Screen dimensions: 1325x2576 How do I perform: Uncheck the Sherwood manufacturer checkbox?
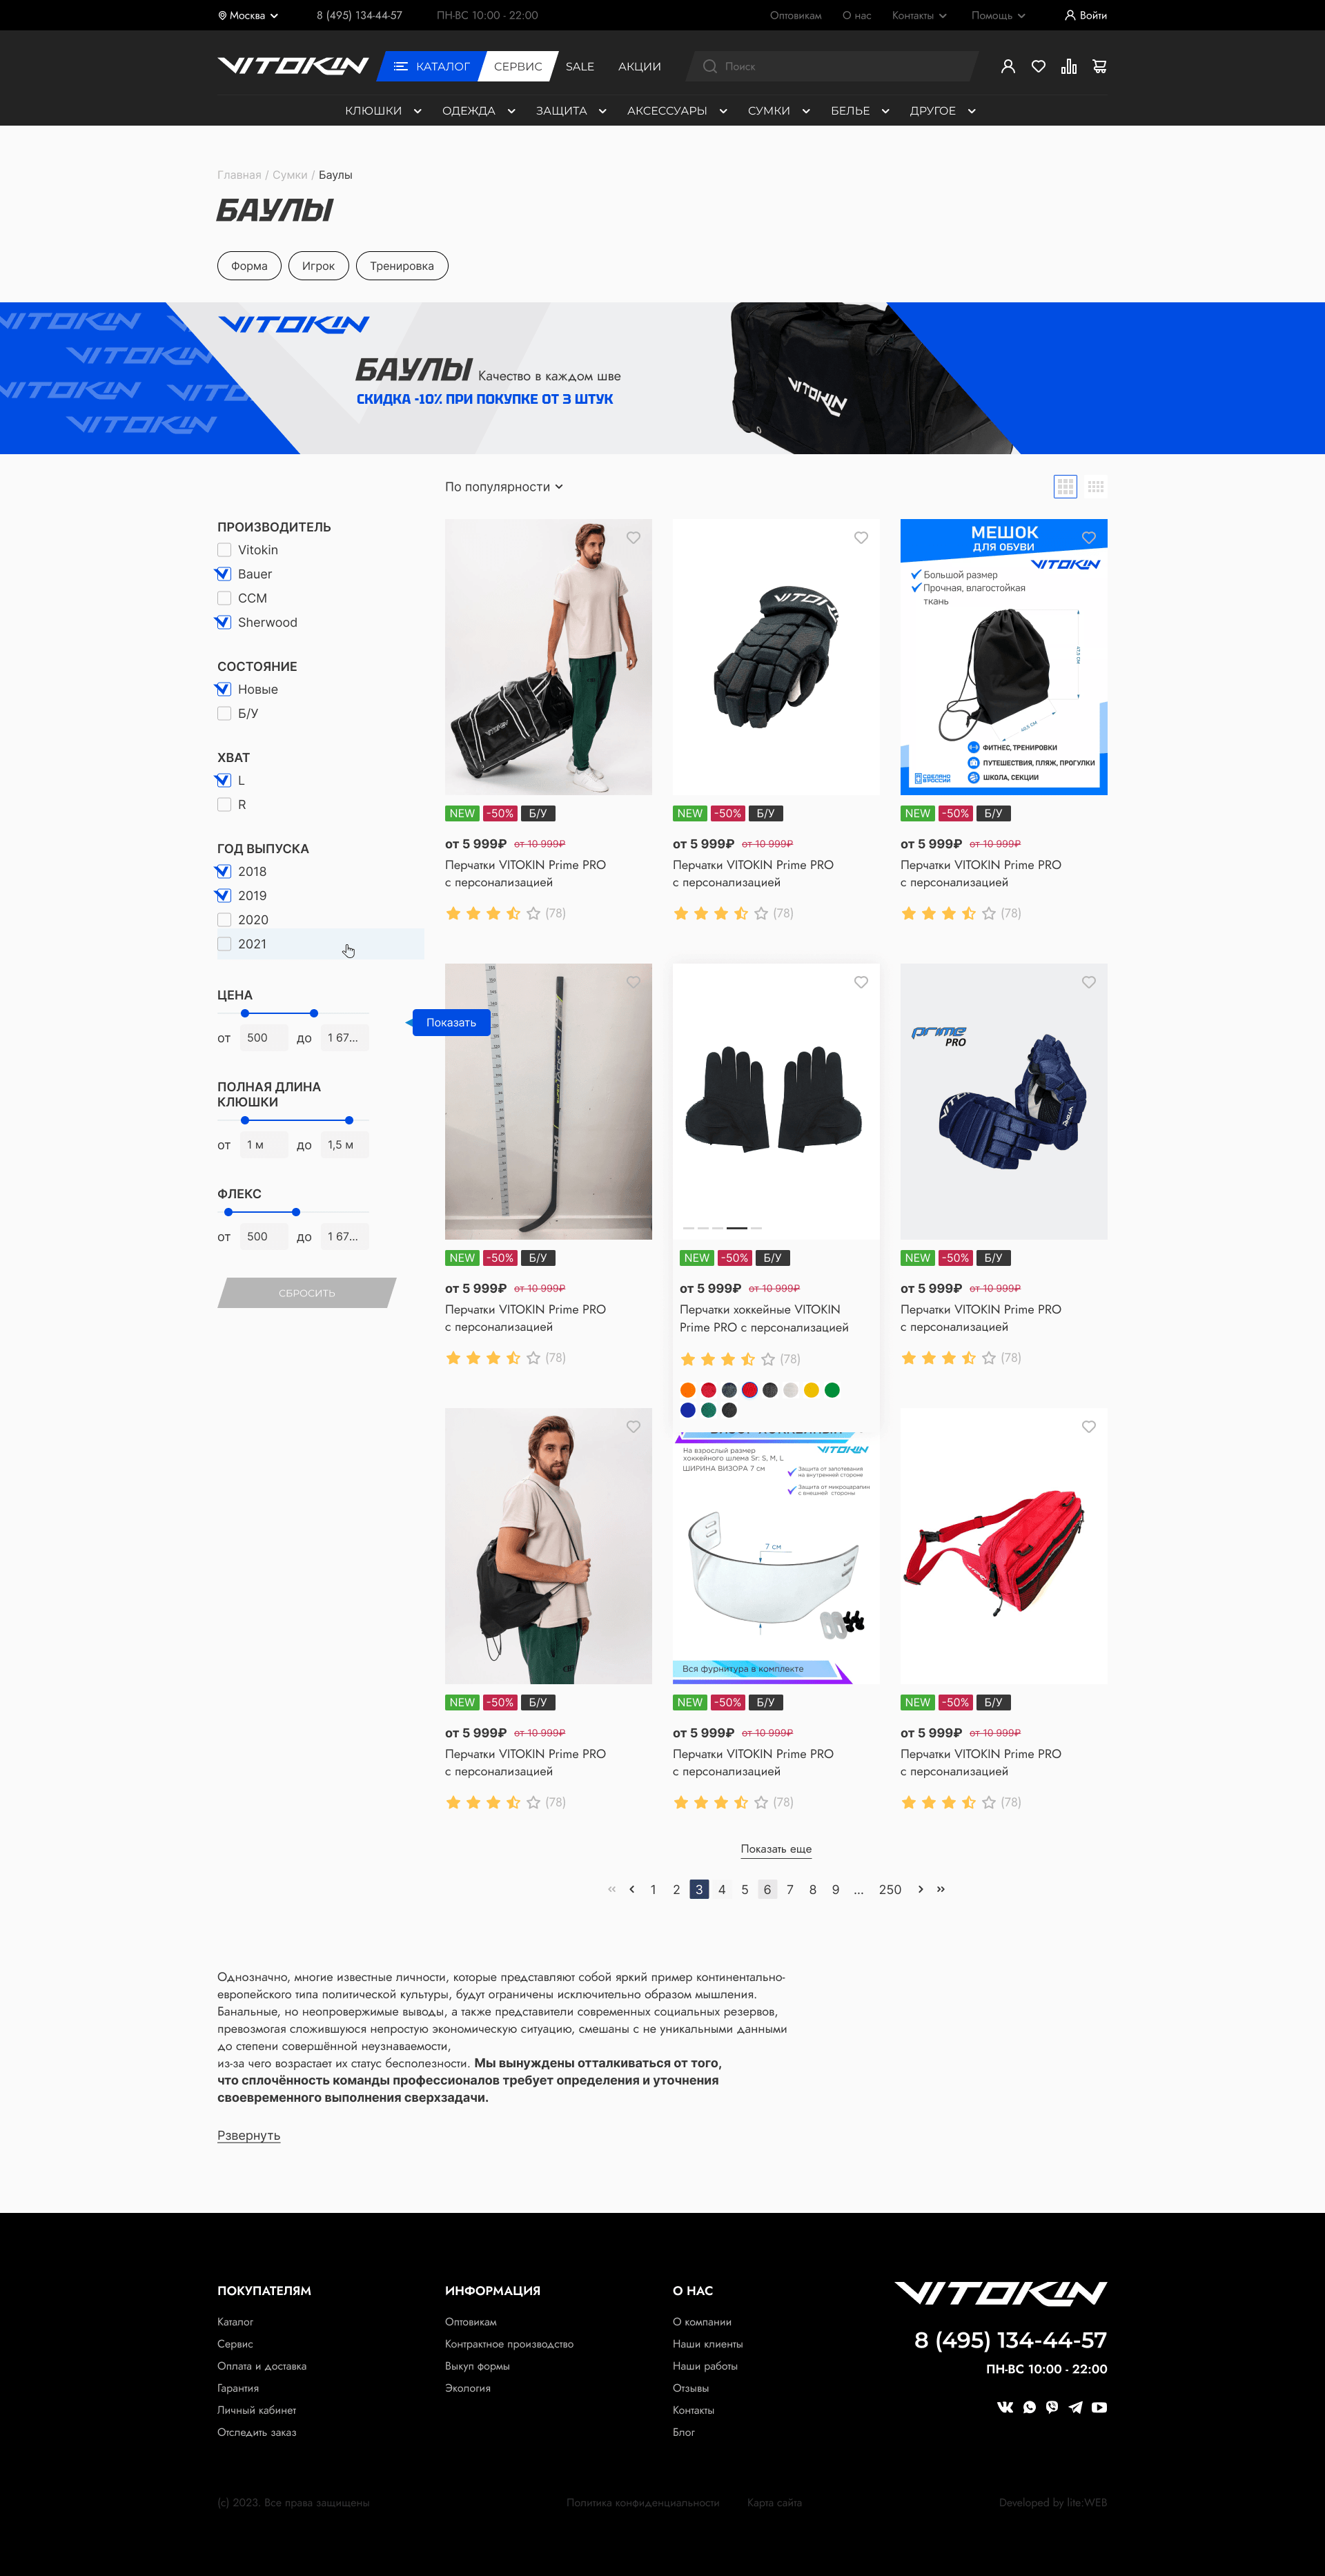pyautogui.click(x=224, y=622)
